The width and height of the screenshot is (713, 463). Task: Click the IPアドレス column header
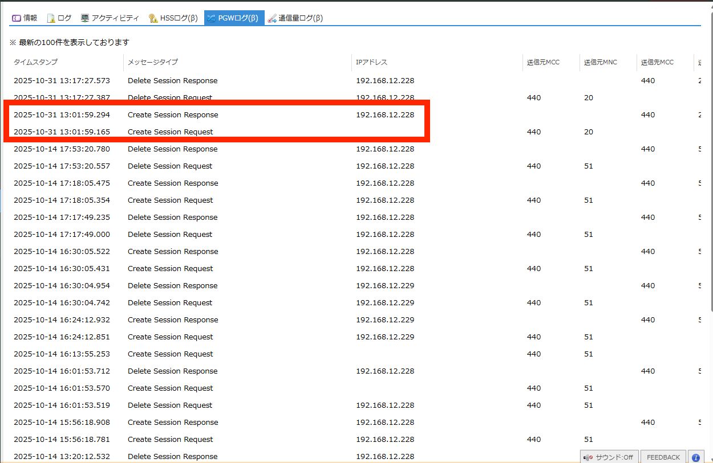click(x=371, y=62)
